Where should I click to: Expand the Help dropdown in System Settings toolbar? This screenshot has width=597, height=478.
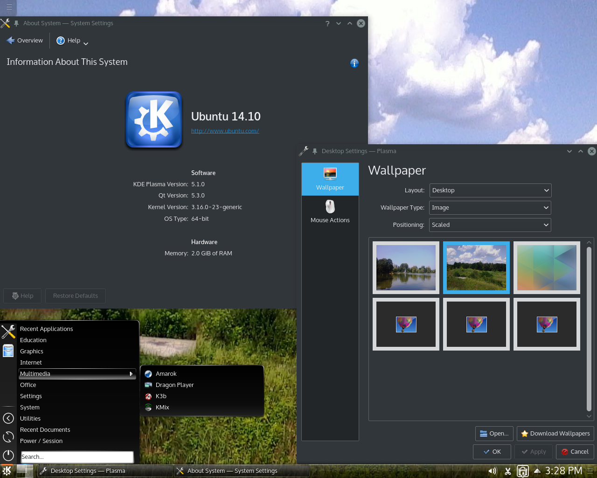coord(72,41)
